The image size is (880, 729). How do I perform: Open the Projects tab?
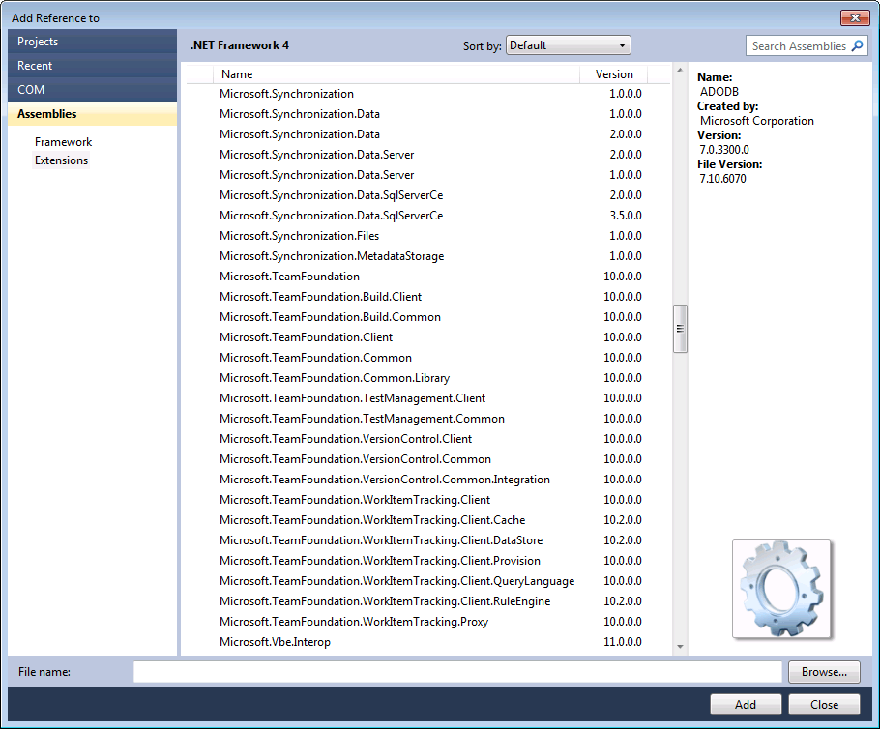pyautogui.click(x=93, y=42)
